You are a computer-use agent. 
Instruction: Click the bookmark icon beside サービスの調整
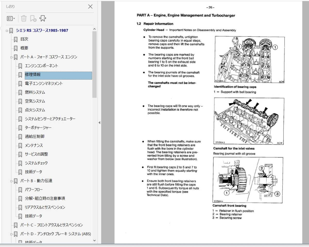(x=20, y=155)
